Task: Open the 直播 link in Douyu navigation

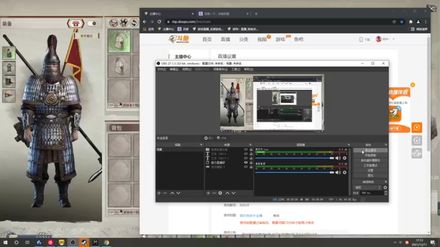Action: 226,39
